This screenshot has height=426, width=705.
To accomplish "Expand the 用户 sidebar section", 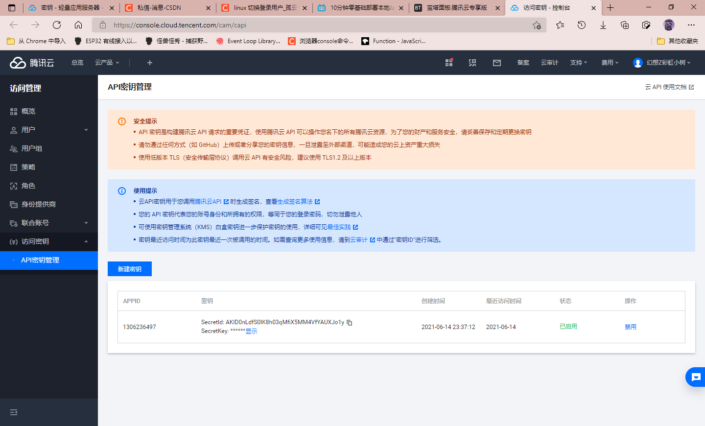I will pos(49,130).
